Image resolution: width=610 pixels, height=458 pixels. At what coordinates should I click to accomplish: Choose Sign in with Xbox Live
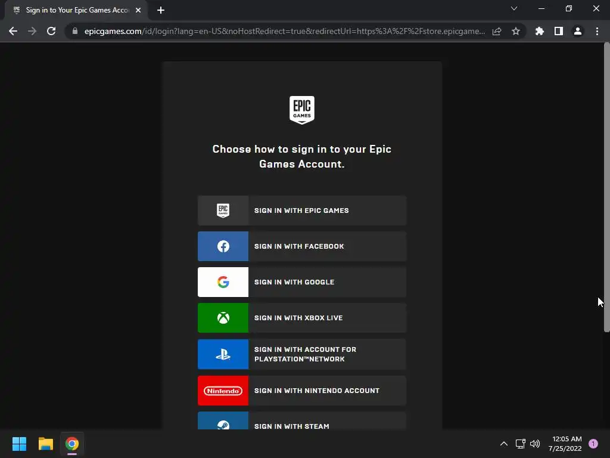coord(302,318)
